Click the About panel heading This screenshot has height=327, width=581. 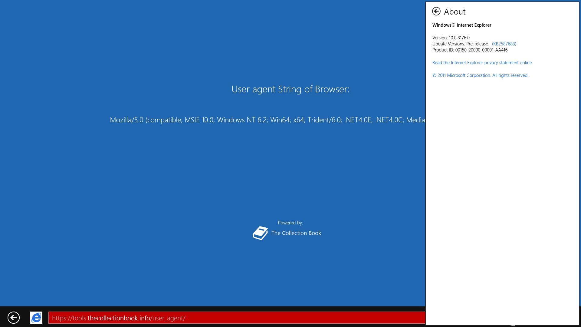(x=455, y=12)
